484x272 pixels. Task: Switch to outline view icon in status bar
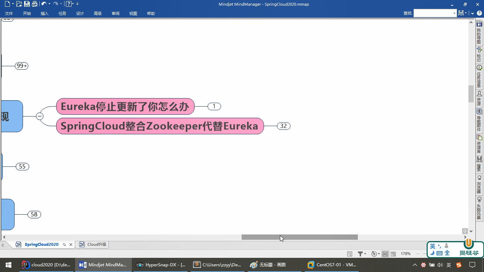(x=393, y=254)
